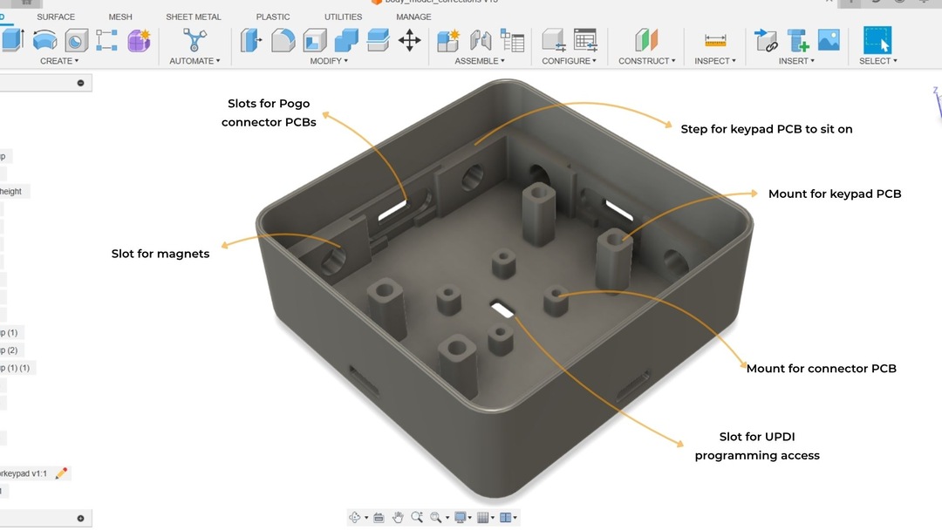The height and width of the screenshot is (530, 942).
Task: Collapse the browser panel with minus button
Action: 80,83
